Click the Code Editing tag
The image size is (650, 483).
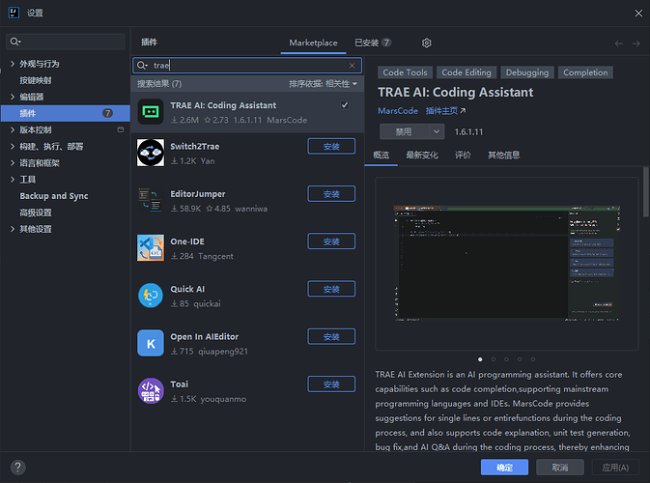click(466, 72)
